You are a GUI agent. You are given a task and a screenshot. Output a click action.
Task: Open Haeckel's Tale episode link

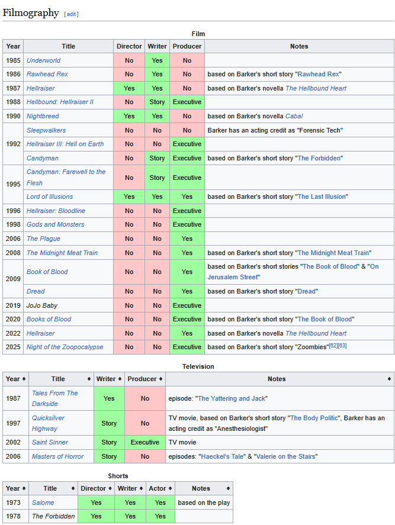[222, 457]
